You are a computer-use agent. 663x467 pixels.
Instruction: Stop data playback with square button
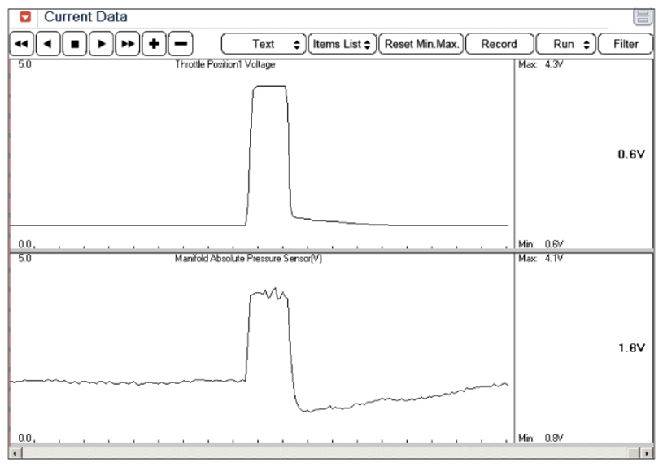tap(75, 44)
